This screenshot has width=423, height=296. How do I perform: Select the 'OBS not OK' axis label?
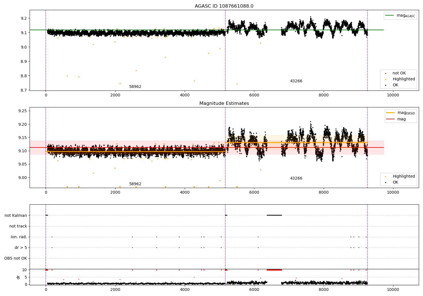16,258
